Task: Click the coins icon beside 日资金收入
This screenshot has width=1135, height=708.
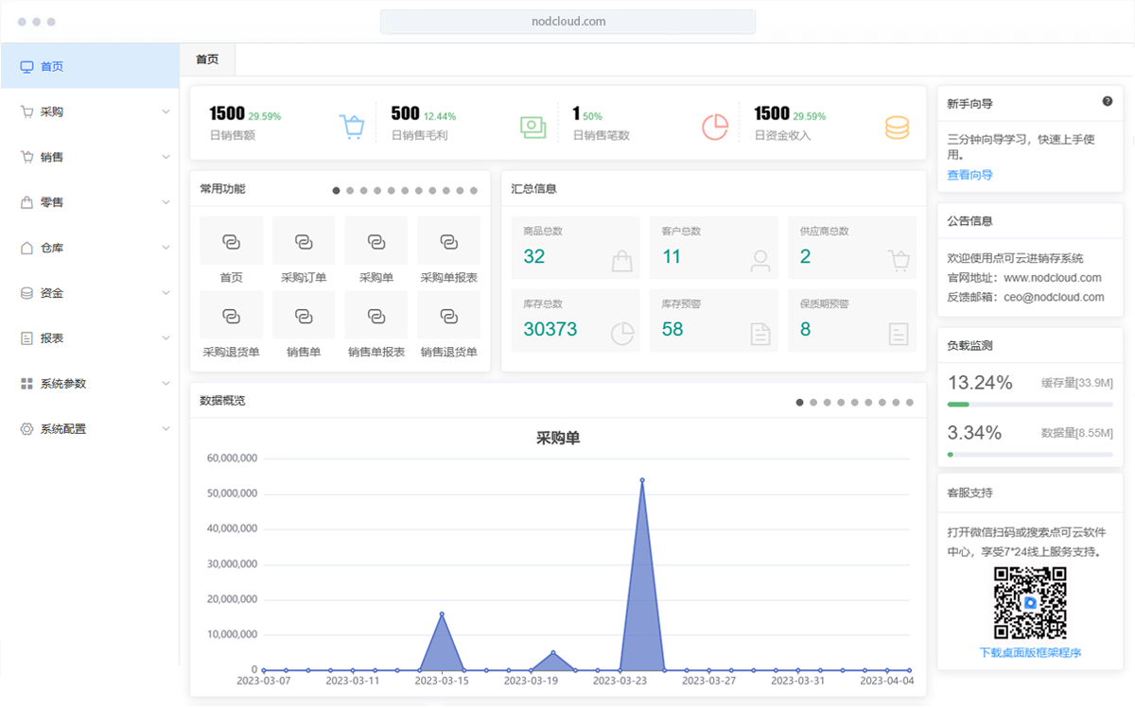Action: 897,127
